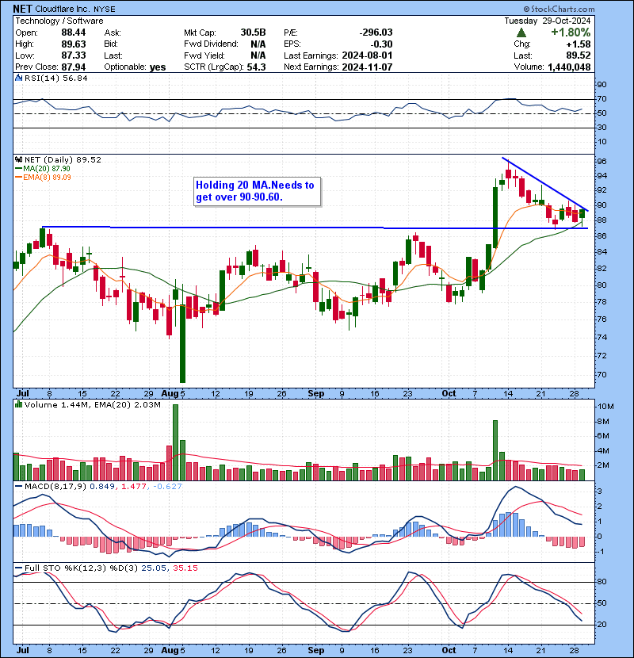The image size is (634, 658).
Task: Click the P/E value -296.03
Action: tap(376, 33)
